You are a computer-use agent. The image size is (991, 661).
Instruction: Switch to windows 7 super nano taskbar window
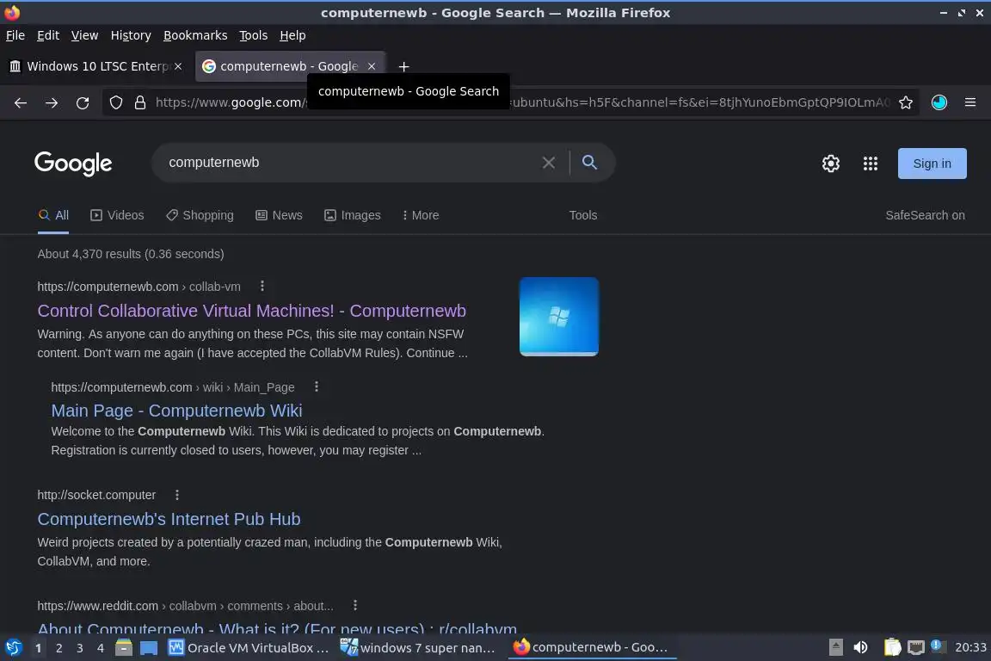(x=418, y=647)
